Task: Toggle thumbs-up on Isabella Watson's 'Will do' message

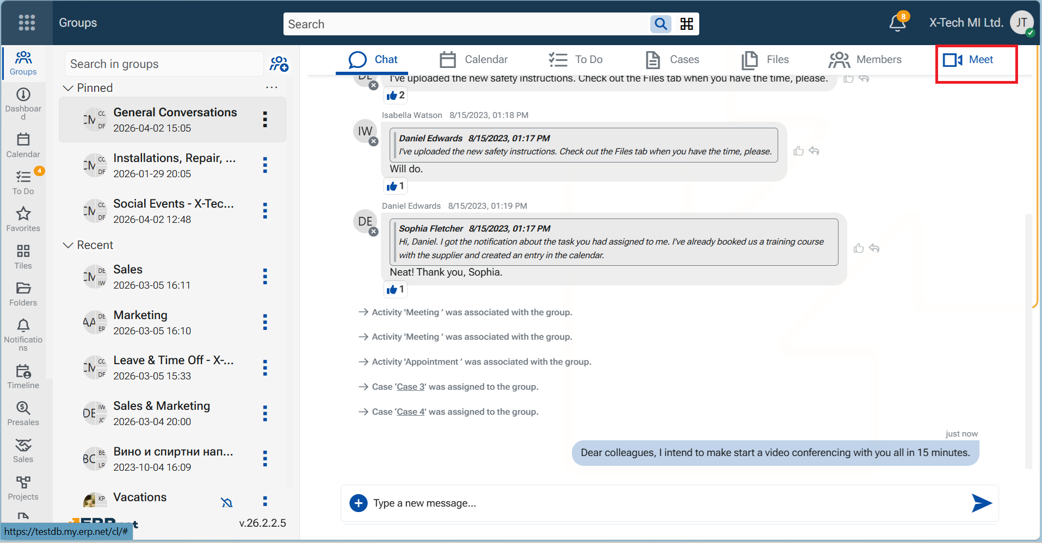Action: (798, 151)
